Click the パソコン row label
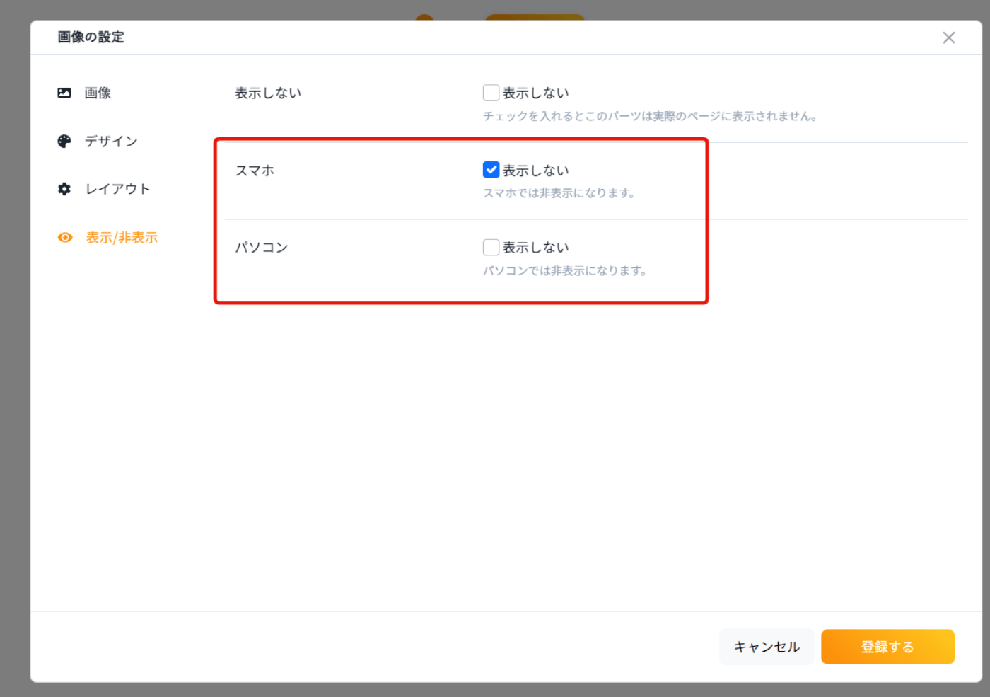Screen dimensions: 990x697 (262, 248)
